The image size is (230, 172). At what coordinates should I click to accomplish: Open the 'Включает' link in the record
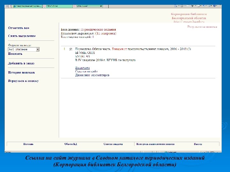82,68
